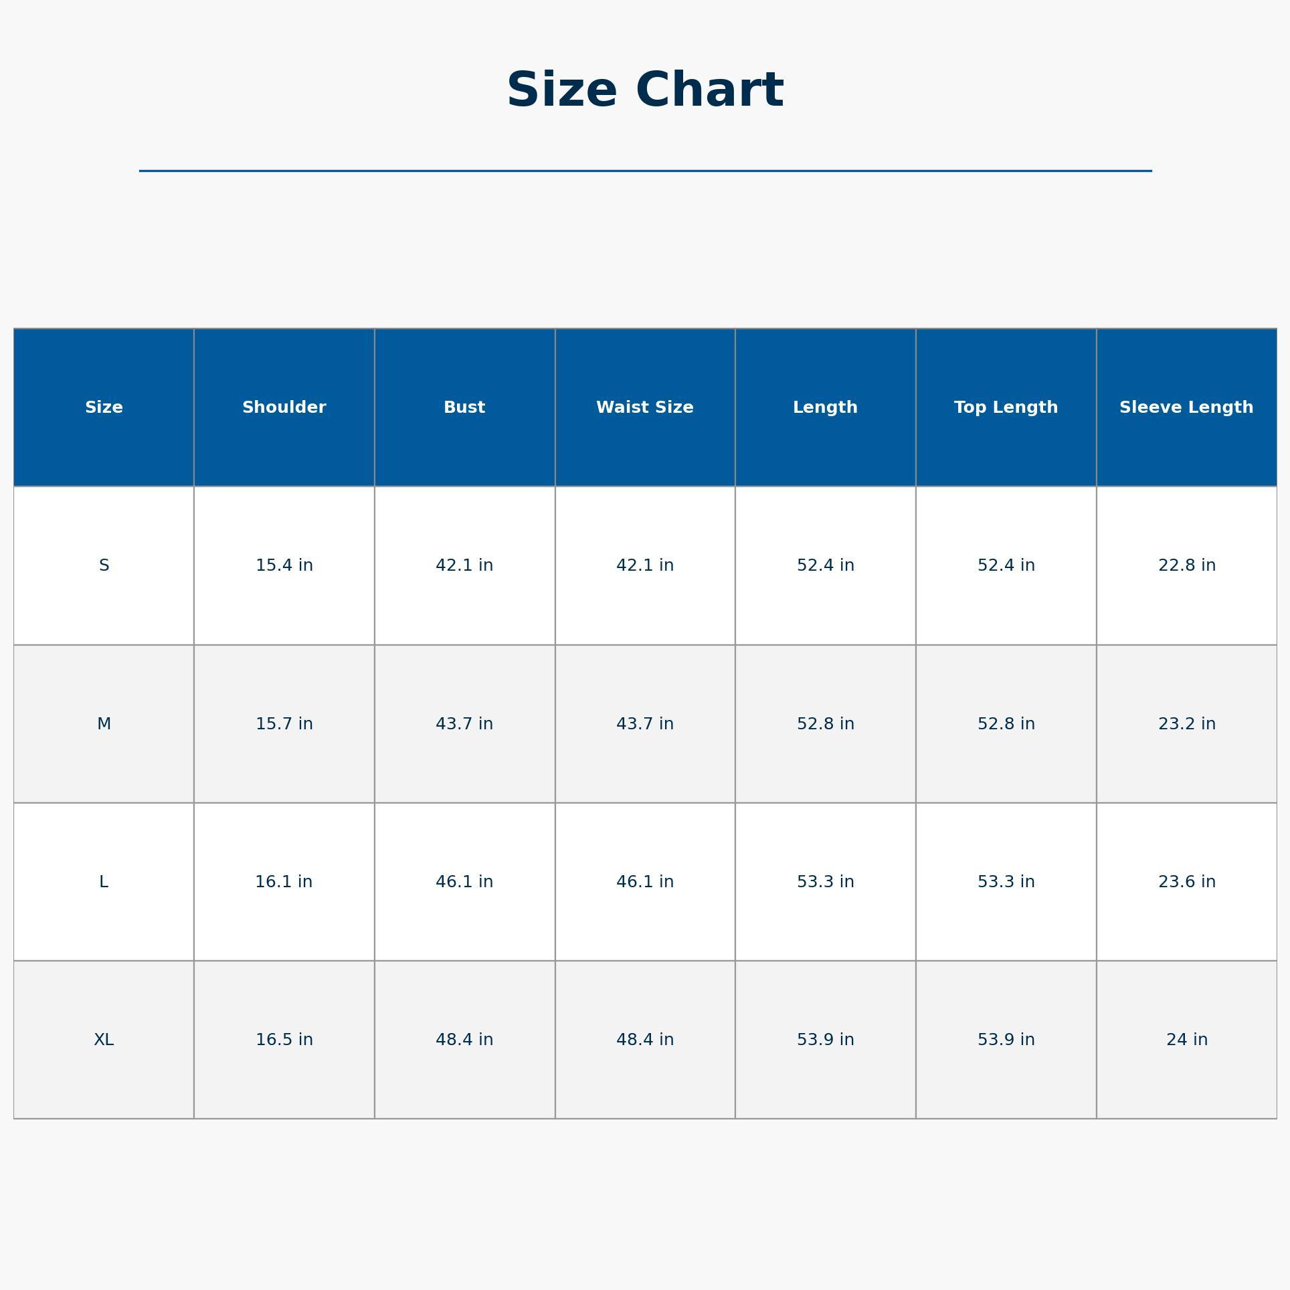Viewport: 1290px width, 1290px height.
Task: Select the 15.4 in shoulder cell
Action: tap(284, 565)
